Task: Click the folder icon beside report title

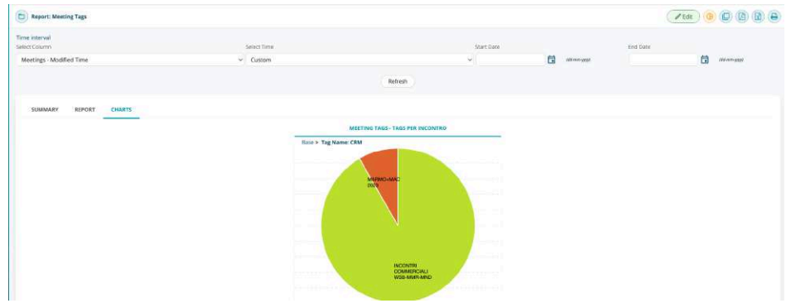Action: 22,17
